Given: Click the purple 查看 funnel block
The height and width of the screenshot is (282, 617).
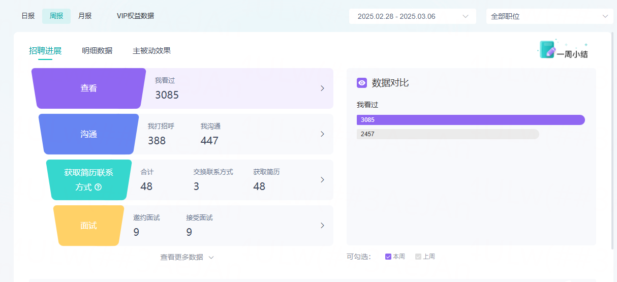Looking at the screenshot, I should (88, 88).
